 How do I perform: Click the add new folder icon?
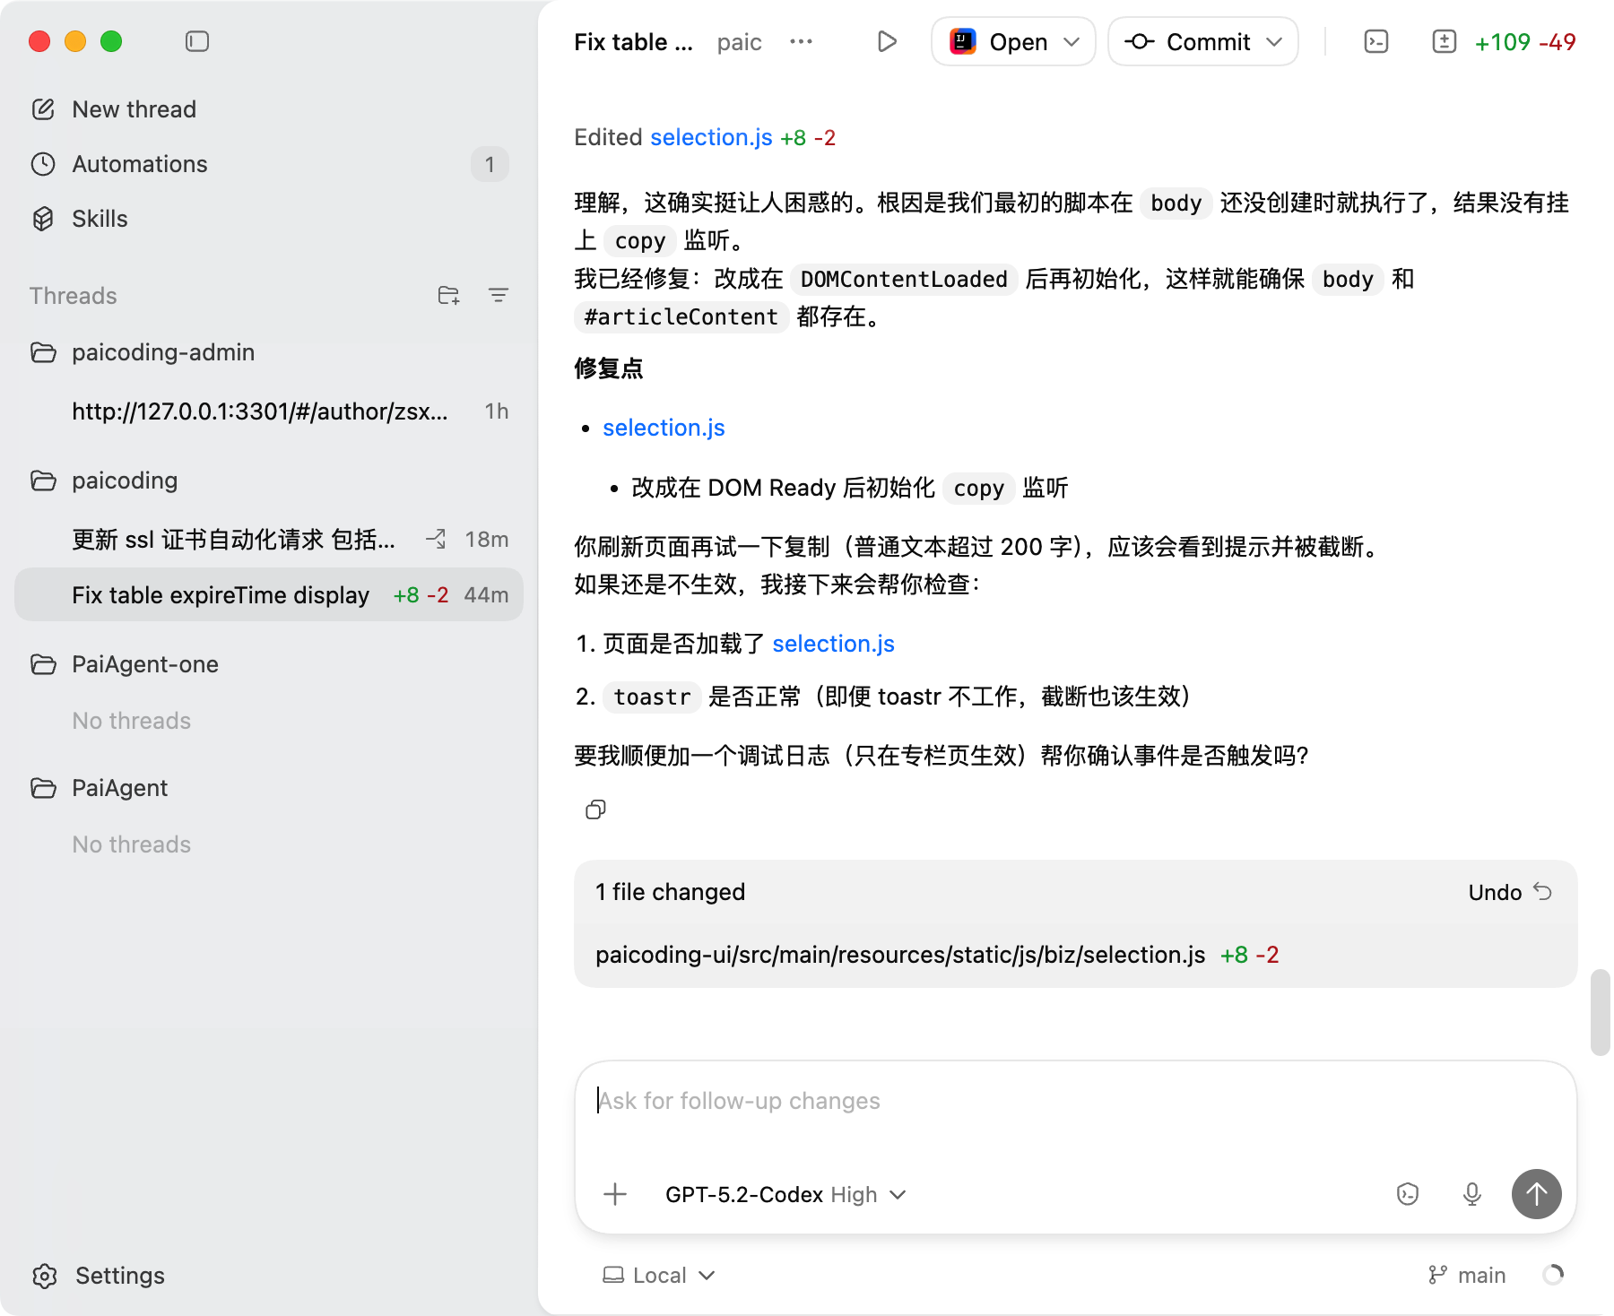[x=448, y=295]
